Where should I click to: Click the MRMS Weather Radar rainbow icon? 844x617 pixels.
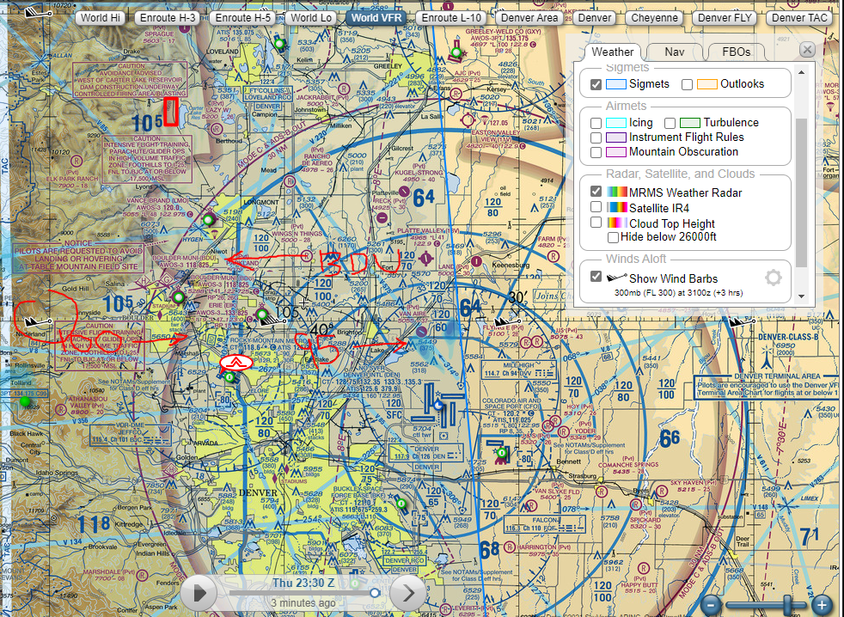[617, 192]
